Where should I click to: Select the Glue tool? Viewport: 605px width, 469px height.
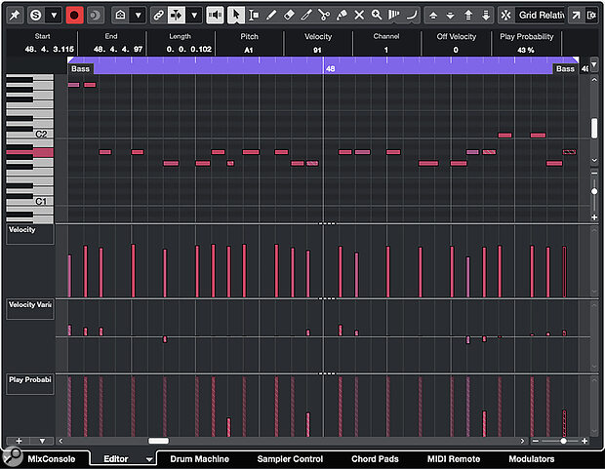point(342,16)
